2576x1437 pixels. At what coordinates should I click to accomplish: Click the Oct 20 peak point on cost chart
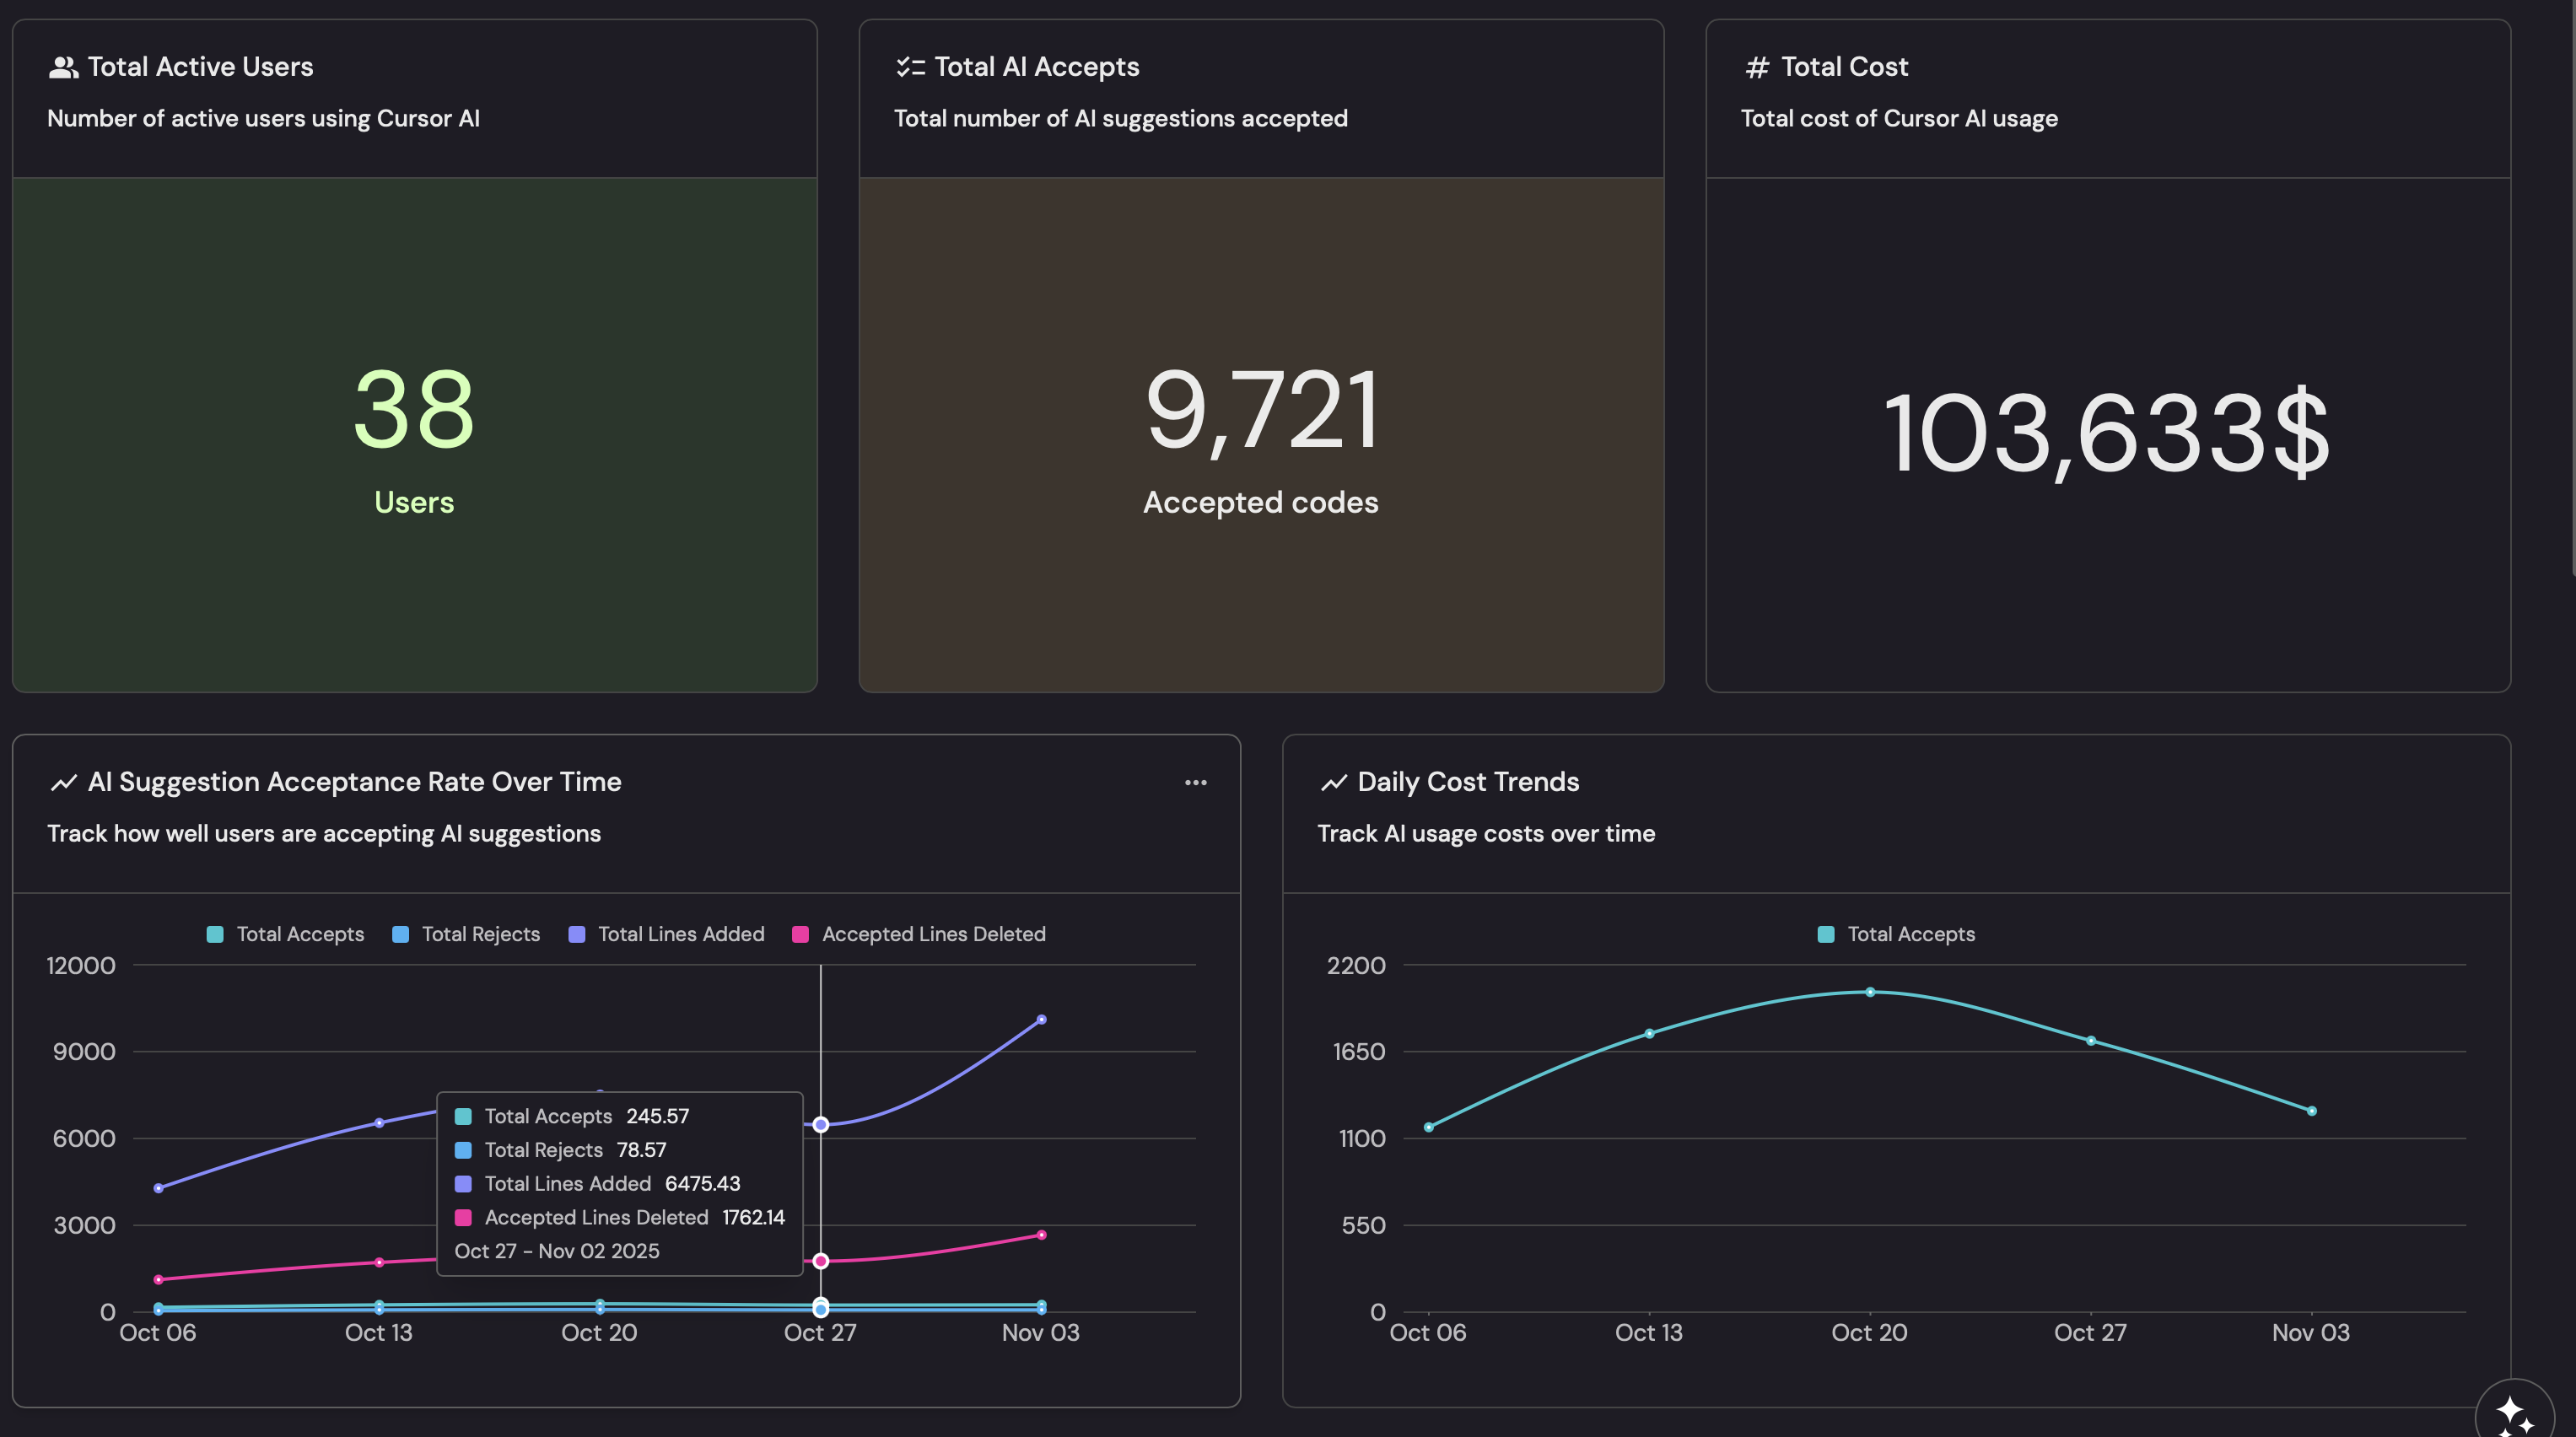pyautogui.click(x=1870, y=992)
